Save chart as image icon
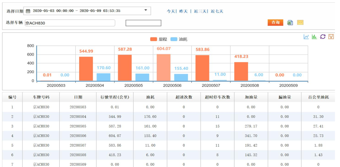The width and height of the screenshot is (340, 167). pyautogui.click(x=331, y=37)
